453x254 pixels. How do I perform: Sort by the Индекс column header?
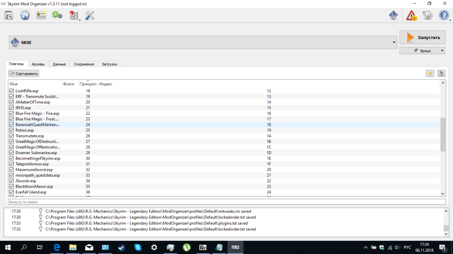pos(269,84)
